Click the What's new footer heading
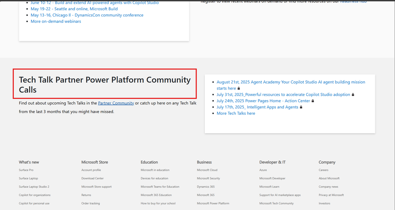This screenshot has height=210, width=395. (x=29, y=162)
